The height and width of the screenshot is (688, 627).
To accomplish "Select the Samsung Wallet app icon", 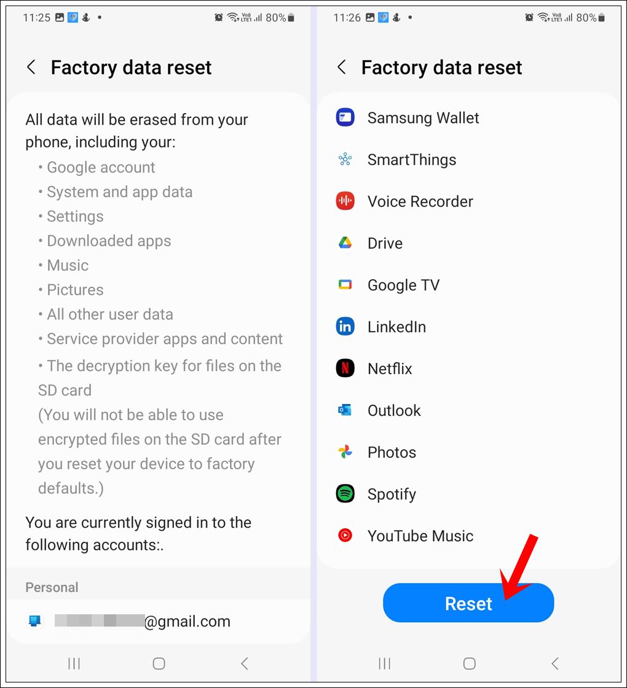I will pyautogui.click(x=345, y=117).
